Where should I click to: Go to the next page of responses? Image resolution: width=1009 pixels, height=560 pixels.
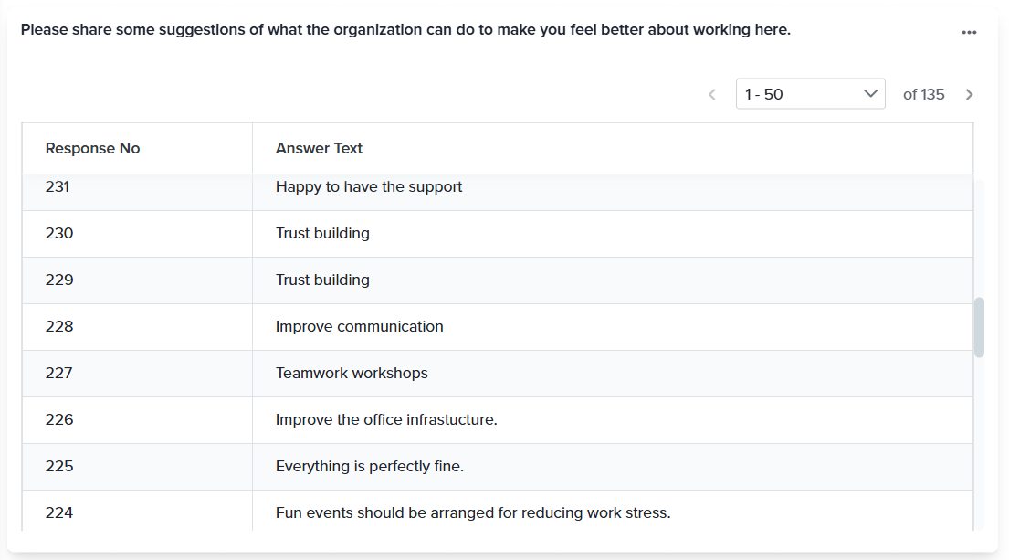tap(970, 94)
